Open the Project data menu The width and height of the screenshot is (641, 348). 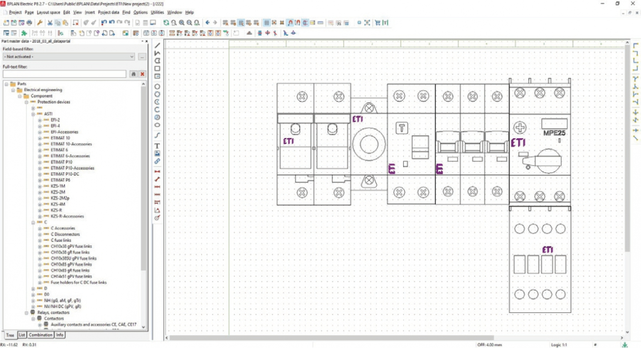pos(109,12)
